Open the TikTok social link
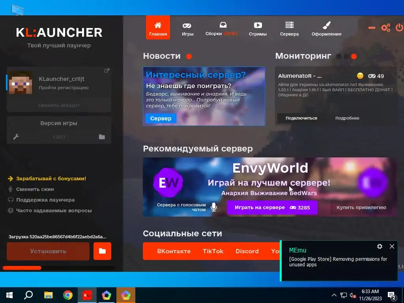The height and width of the screenshot is (303, 404). pos(213,251)
